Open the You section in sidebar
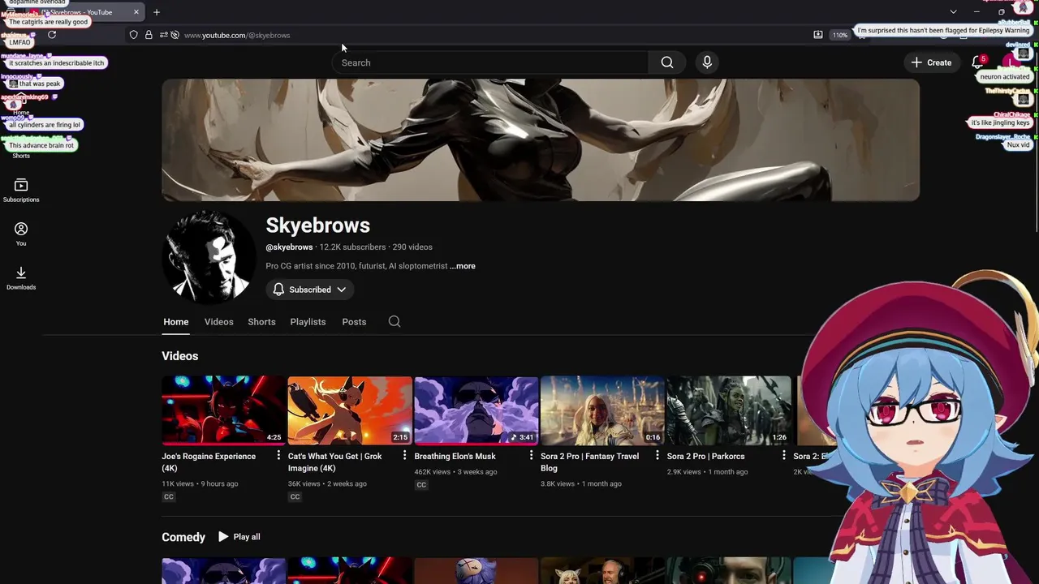Screen dimensions: 1039x584 21,234
